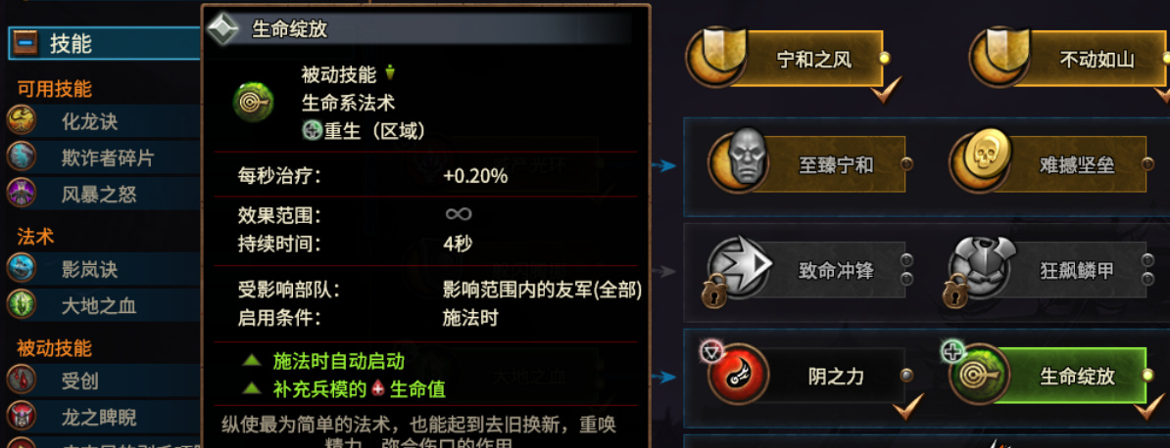Click the highlighted 生命绽放 skill node
This screenshot has height=448, width=1170.
tap(1048, 375)
